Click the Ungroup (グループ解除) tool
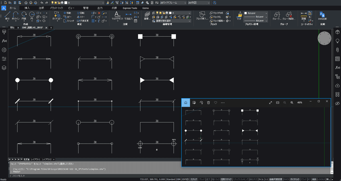Viewport: 341px width, 181px height. (288, 16)
